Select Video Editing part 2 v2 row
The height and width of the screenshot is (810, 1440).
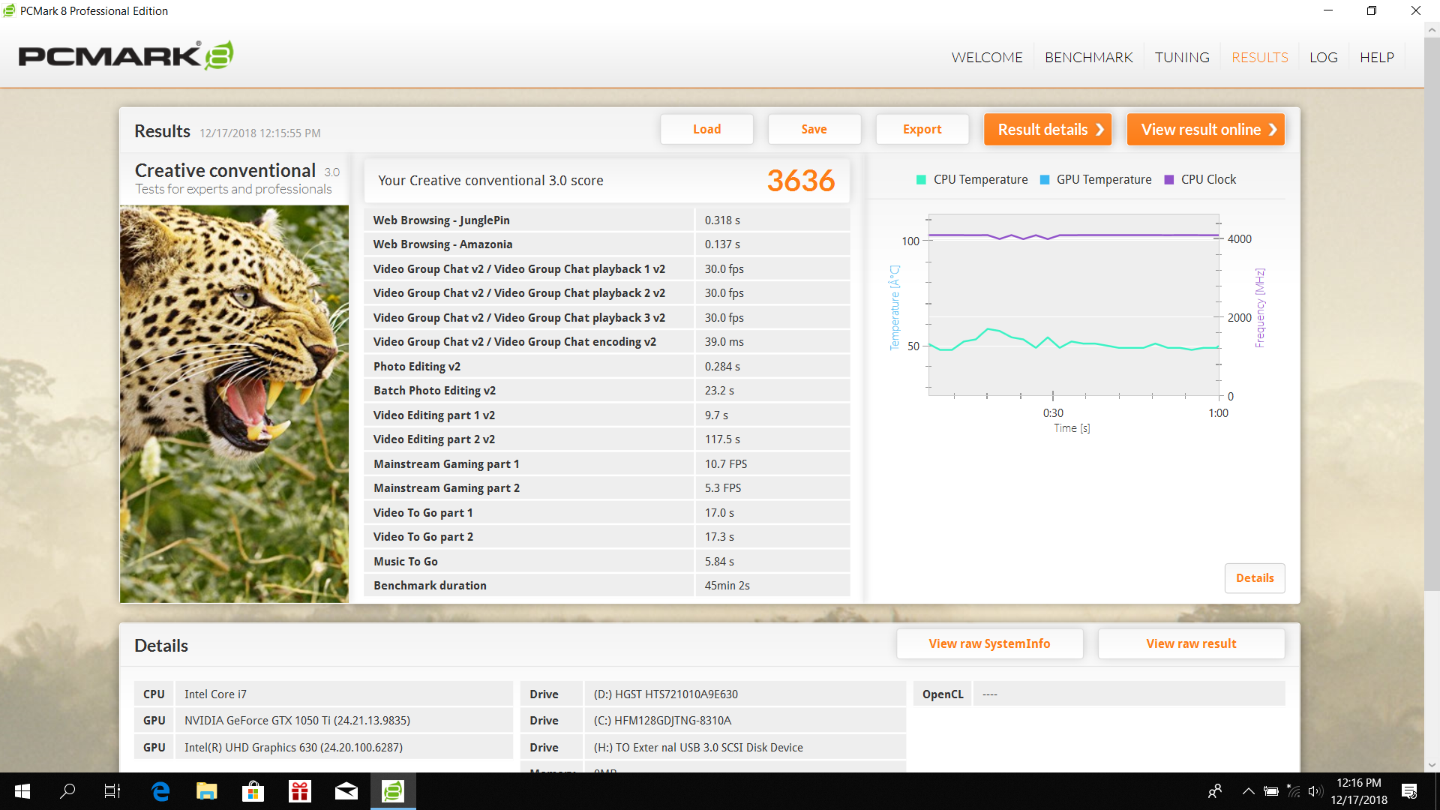(x=607, y=439)
